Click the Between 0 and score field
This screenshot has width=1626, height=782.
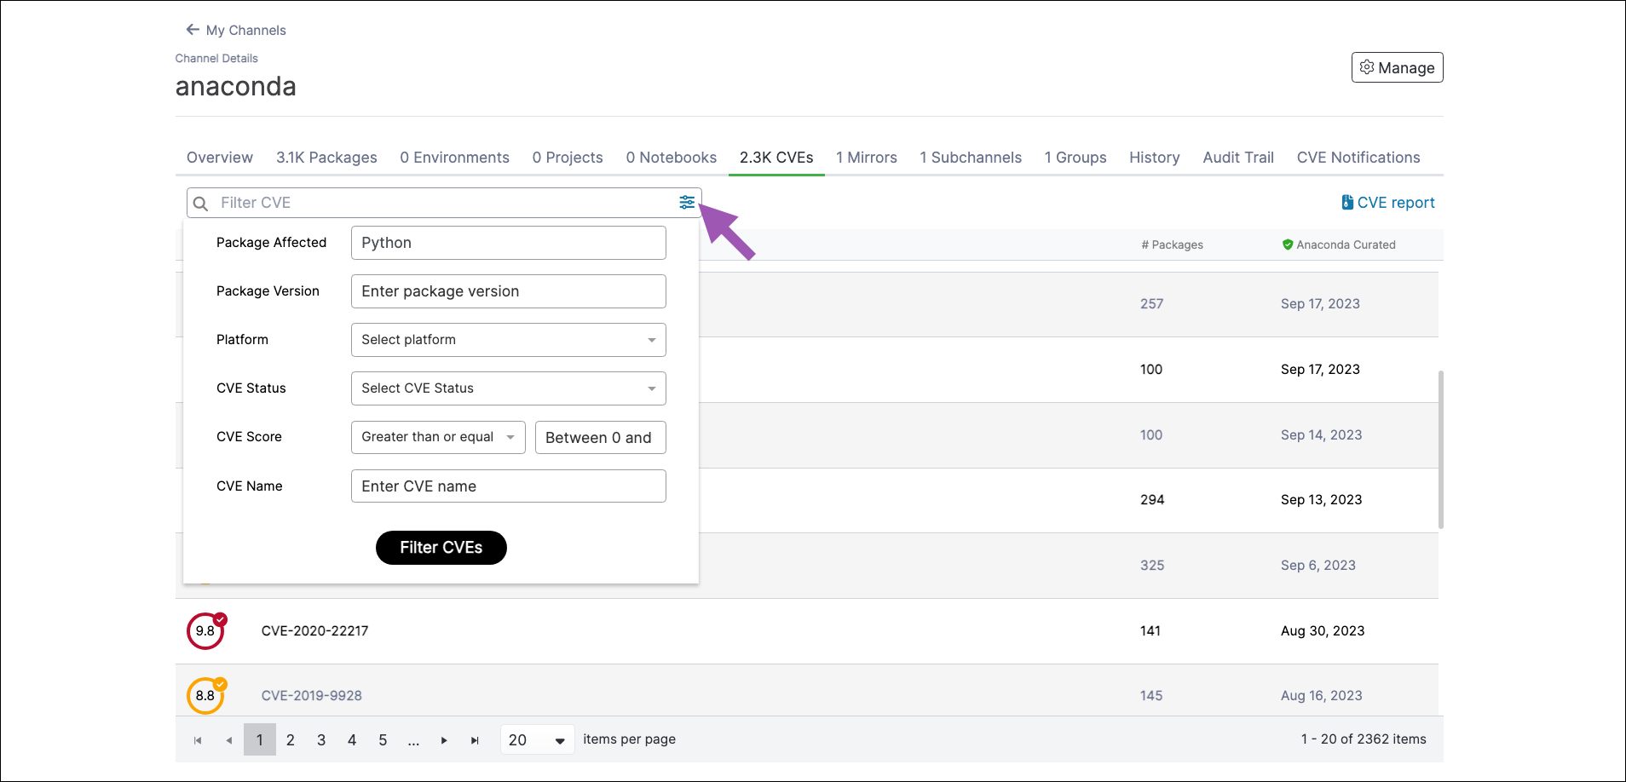click(601, 437)
